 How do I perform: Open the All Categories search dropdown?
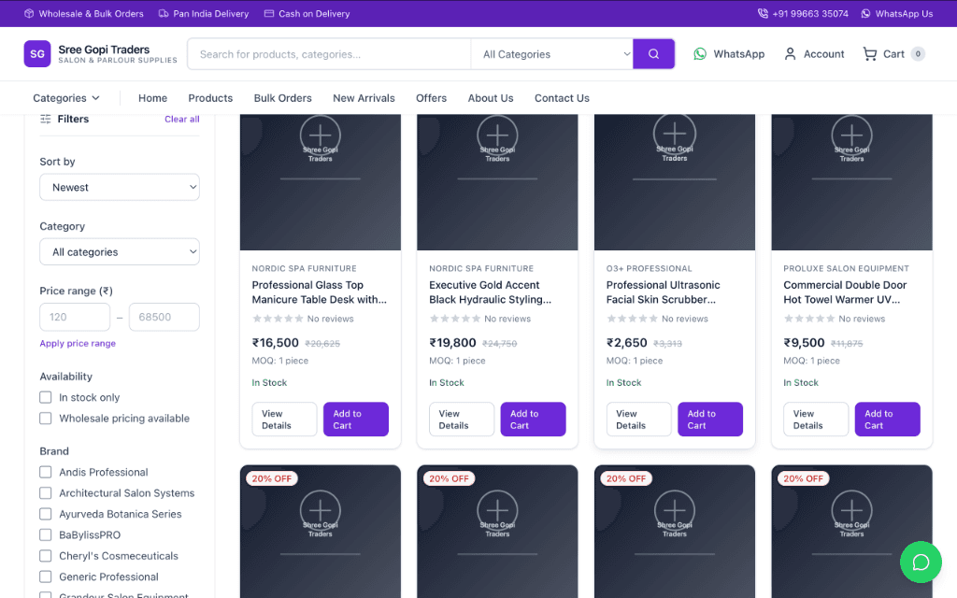[552, 53]
